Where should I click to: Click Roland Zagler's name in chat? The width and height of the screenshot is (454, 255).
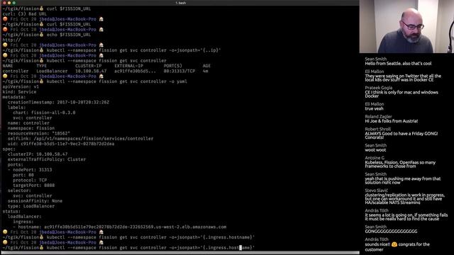click(x=378, y=116)
